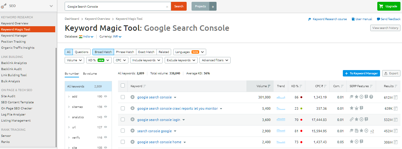Switch to the Questions tab
Image resolution: width=402 pixels, height=149 pixels.
[82, 52]
